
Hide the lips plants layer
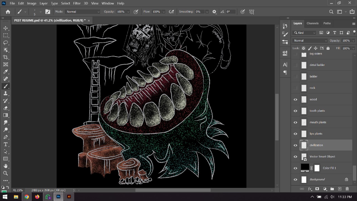295,134
